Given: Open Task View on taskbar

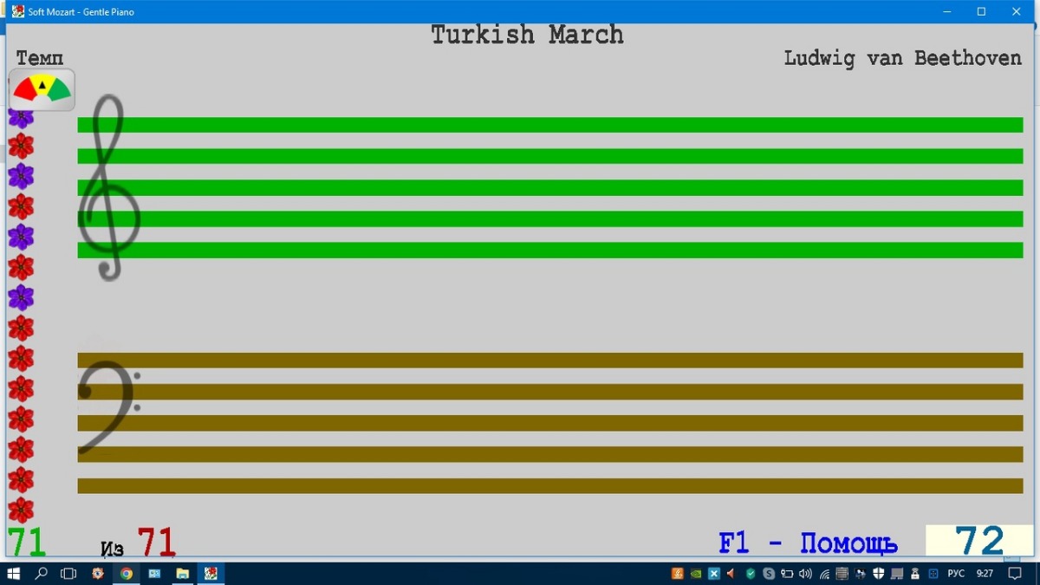Looking at the screenshot, I should tap(68, 574).
